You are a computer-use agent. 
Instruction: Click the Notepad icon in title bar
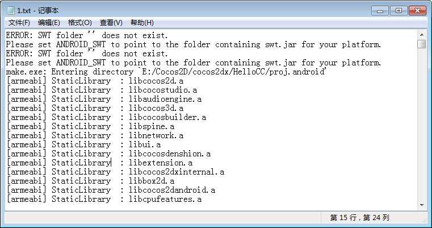coord(11,10)
